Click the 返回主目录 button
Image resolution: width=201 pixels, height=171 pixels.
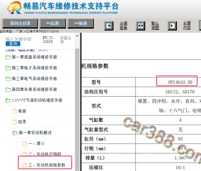[20, 24]
